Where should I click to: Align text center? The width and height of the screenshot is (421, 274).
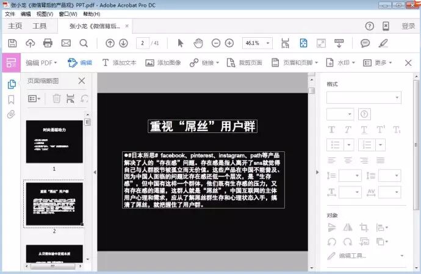pyautogui.click(x=348, y=160)
